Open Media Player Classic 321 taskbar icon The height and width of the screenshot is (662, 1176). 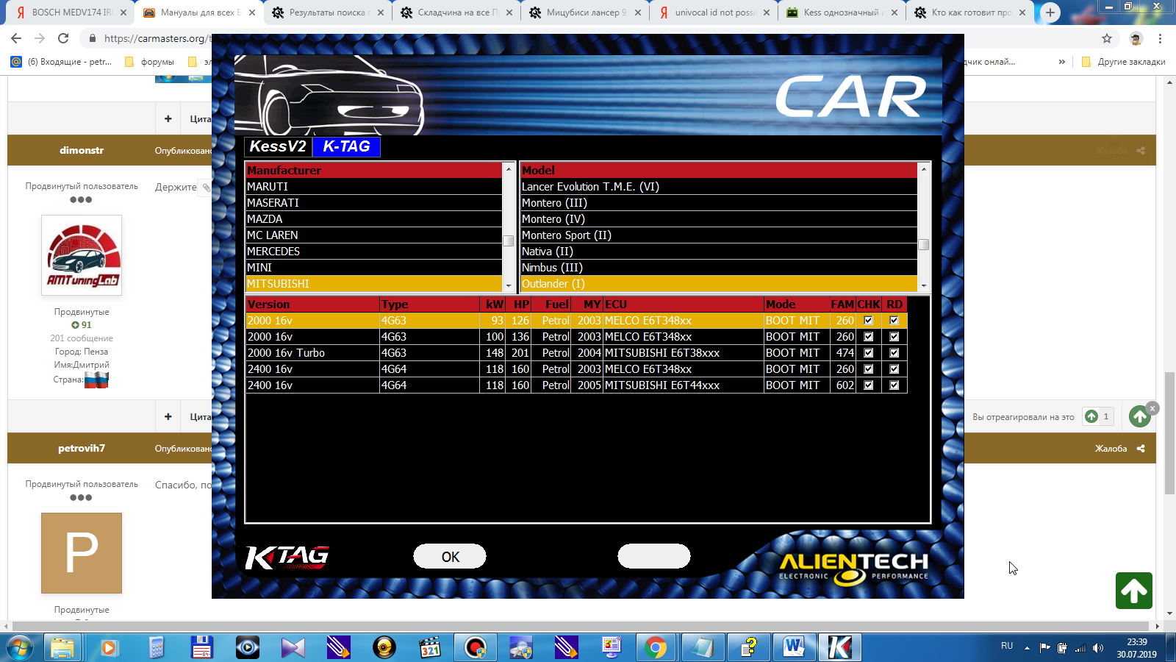(430, 647)
